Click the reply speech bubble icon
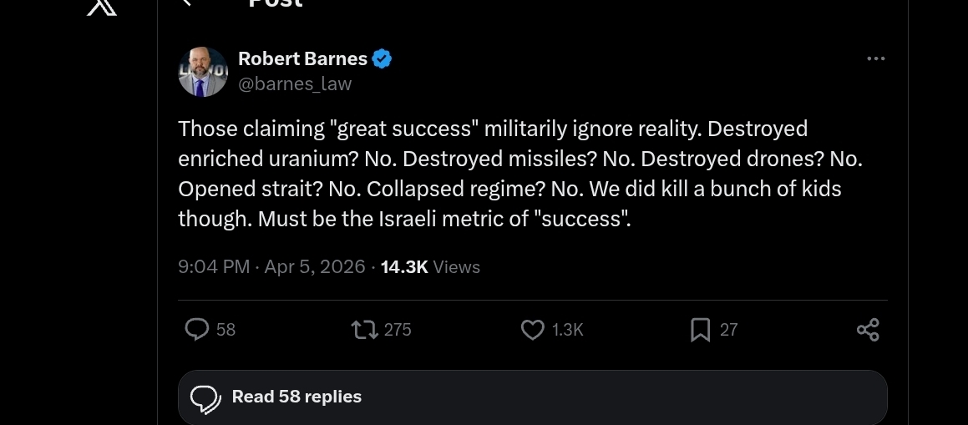Image resolution: width=968 pixels, height=425 pixels. click(196, 330)
